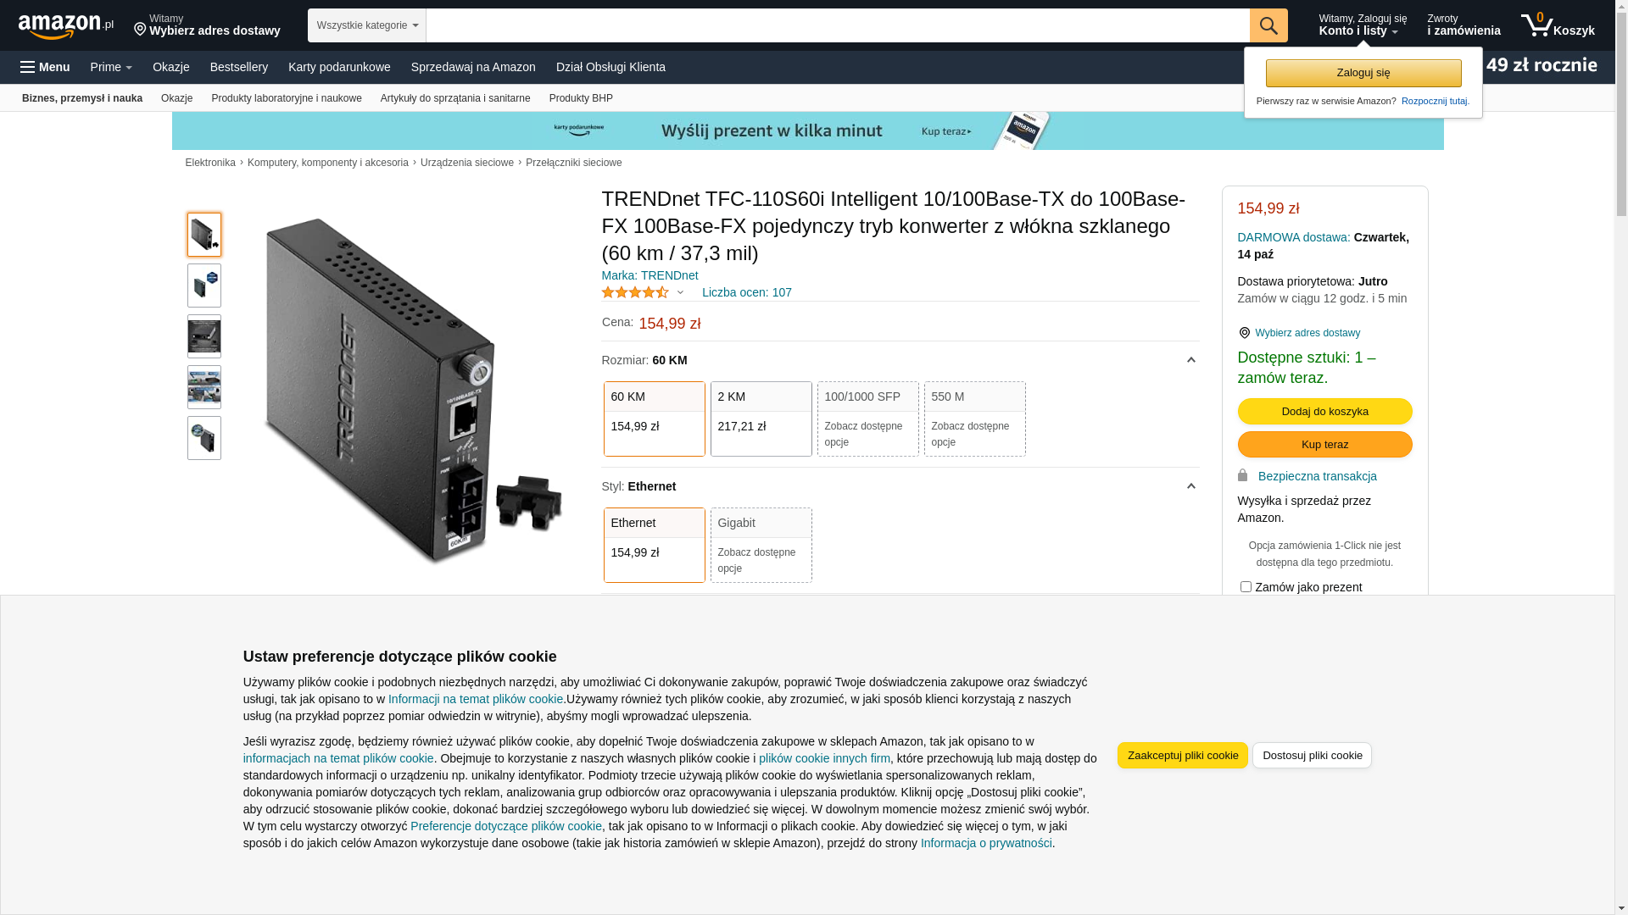Click 'Dodaj do koszyka' button
Screen dimensions: 1628x915
point(1324,411)
